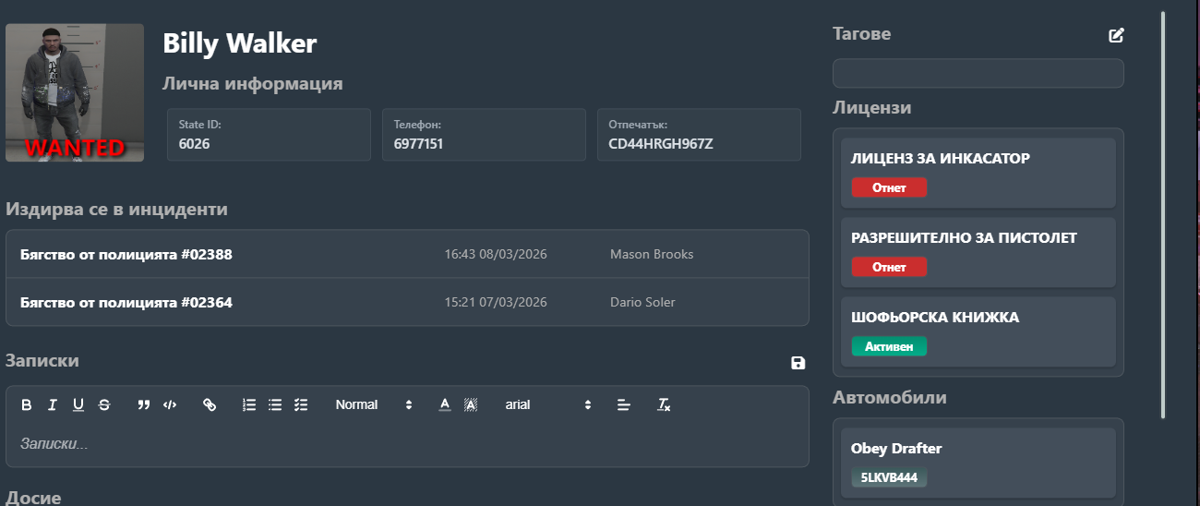Clear text formatting in notes editor
This screenshot has width=1200, height=506.
coord(664,404)
